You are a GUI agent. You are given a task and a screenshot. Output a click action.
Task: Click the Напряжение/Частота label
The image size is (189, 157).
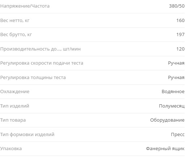click(25, 6)
